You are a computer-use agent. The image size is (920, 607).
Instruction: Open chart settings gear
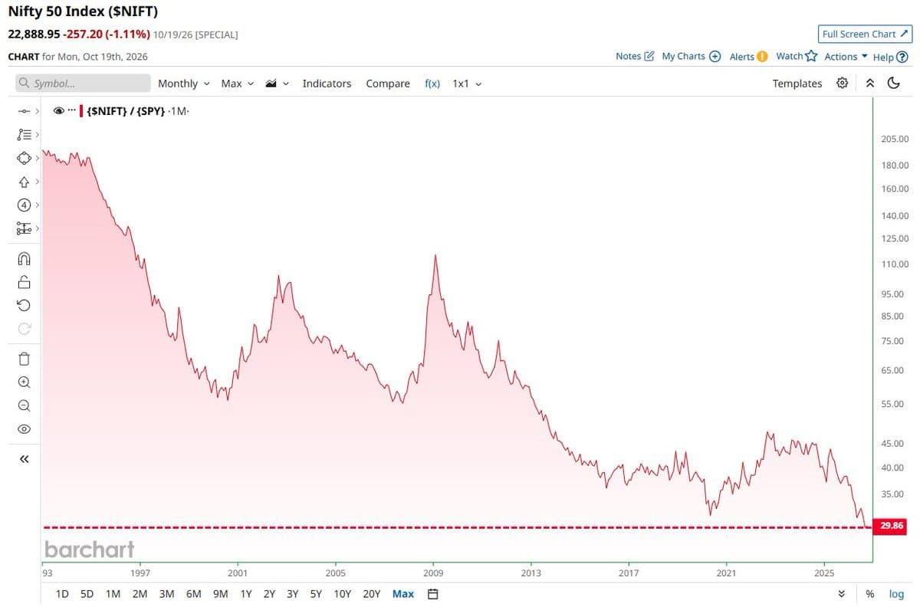(842, 83)
